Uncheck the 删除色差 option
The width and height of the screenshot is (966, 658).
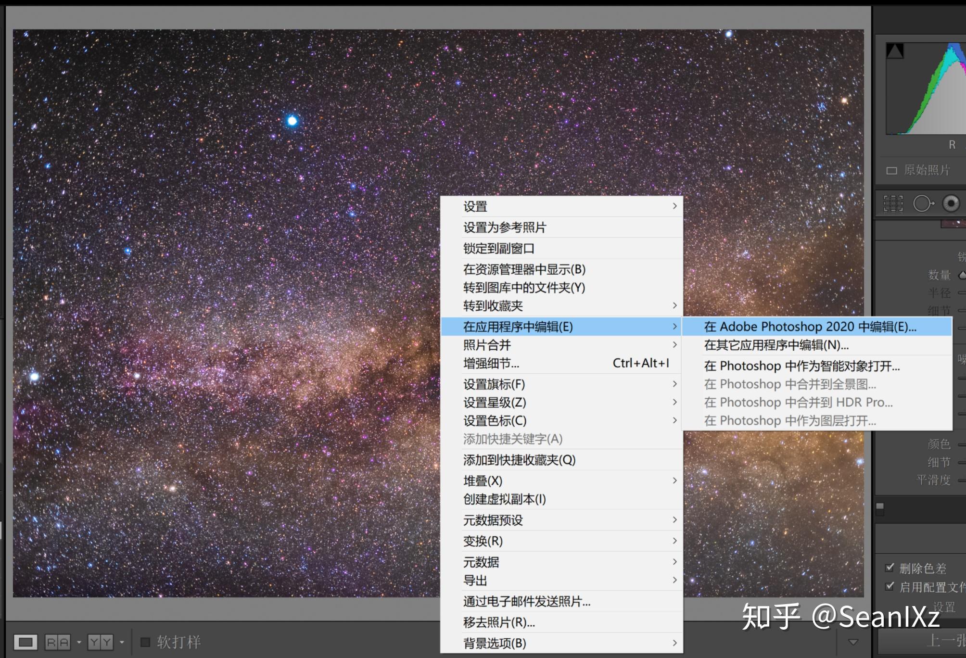pos(889,569)
